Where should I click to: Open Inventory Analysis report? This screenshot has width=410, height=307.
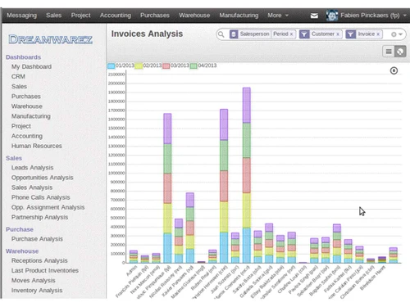[x=37, y=291]
